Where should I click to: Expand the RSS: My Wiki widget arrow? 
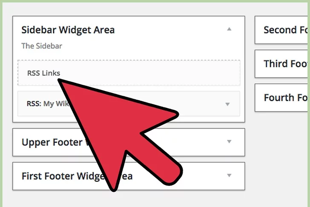(227, 104)
